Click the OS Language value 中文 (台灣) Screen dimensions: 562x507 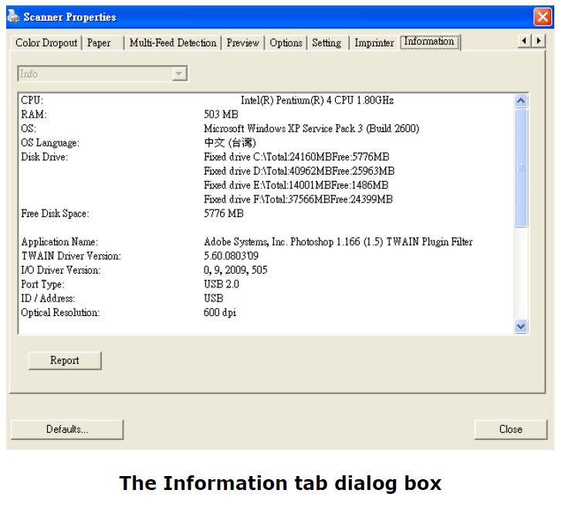coord(230,143)
